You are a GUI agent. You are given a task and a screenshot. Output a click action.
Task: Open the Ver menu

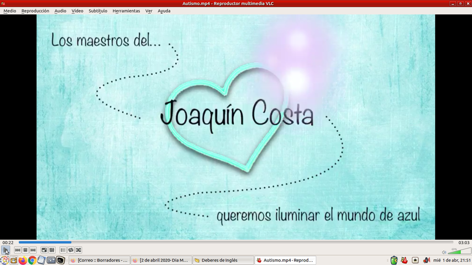point(149,11)
